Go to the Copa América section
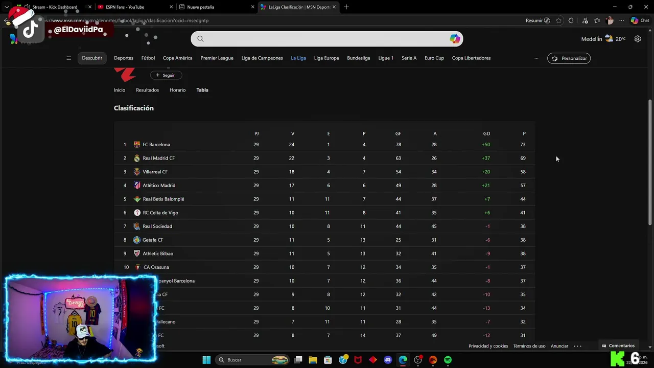This screenshot has height=368, width=654. (x=177, y=58)
